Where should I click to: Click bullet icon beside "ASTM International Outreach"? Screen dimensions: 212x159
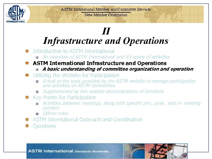click(x=27, y=119)
